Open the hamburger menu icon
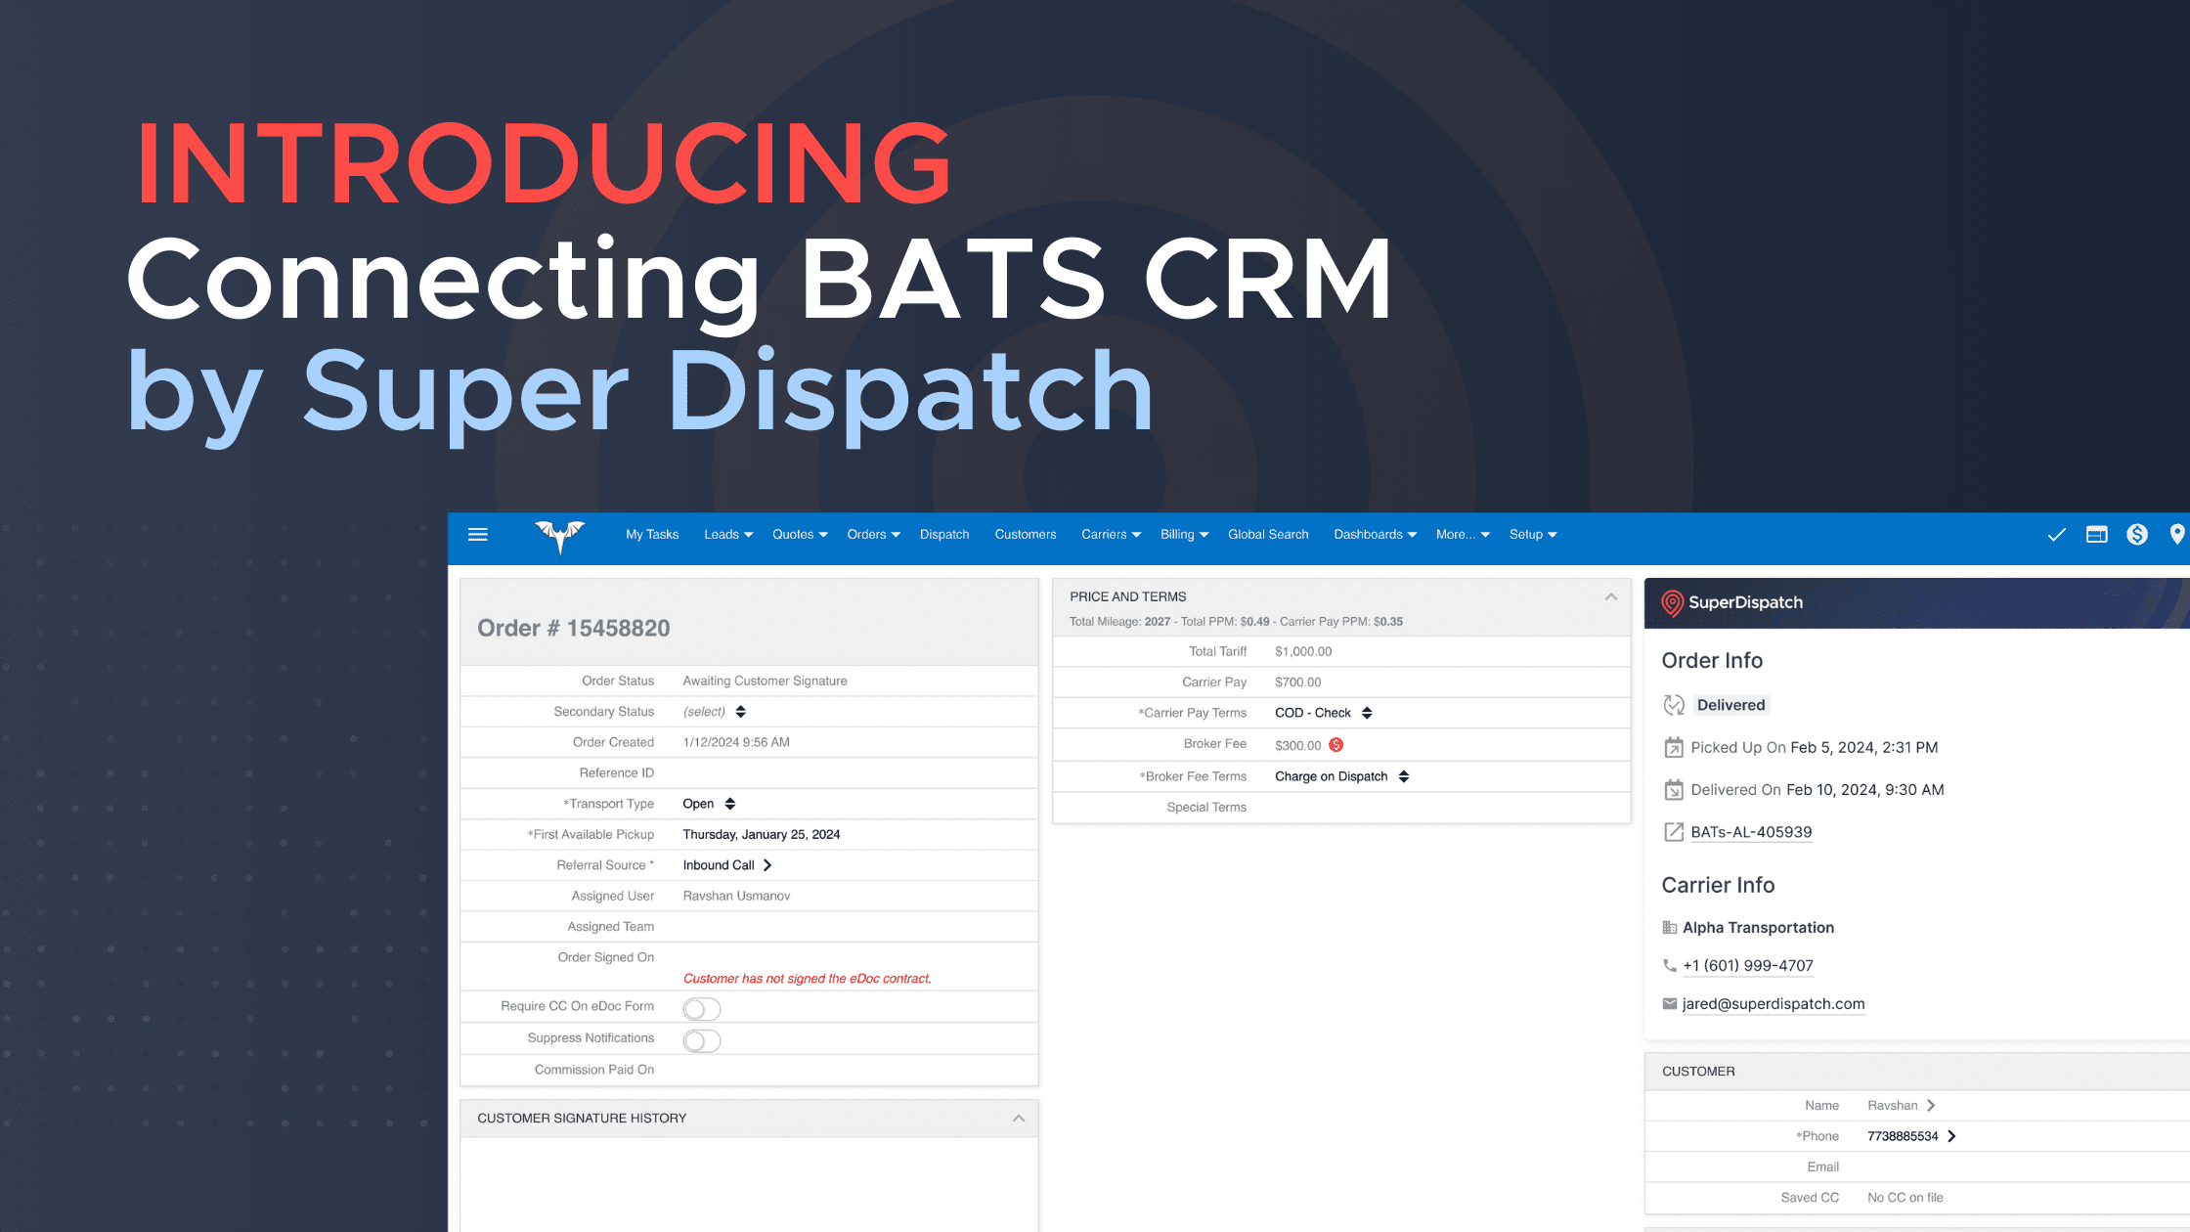The width and height of the screenshot is (2190, 1232). pyautogui.click(x=477, y=535)
